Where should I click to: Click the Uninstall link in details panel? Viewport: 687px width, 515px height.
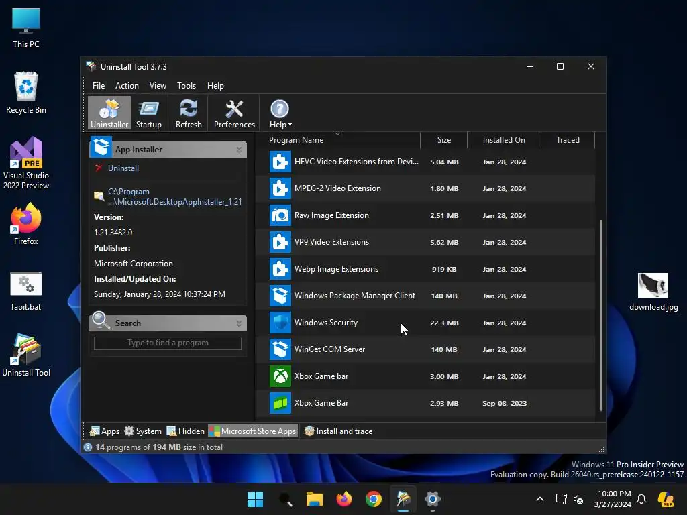(123, 168)
